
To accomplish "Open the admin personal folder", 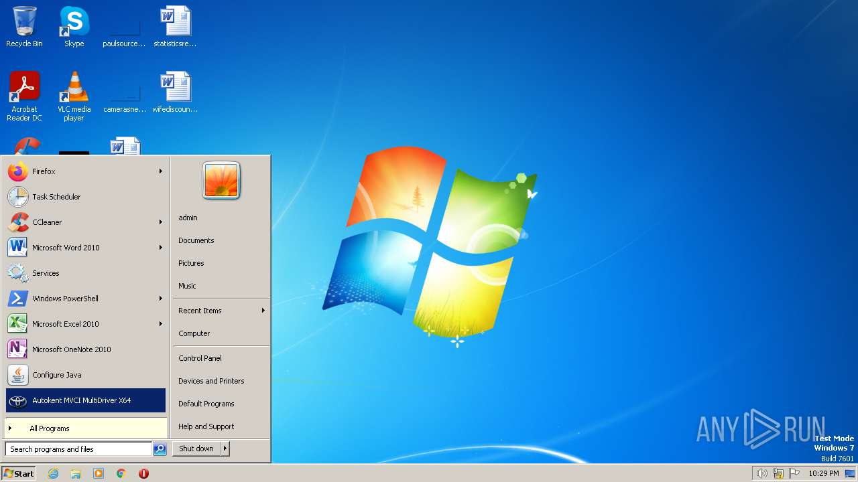I will [x=221, y=218].
